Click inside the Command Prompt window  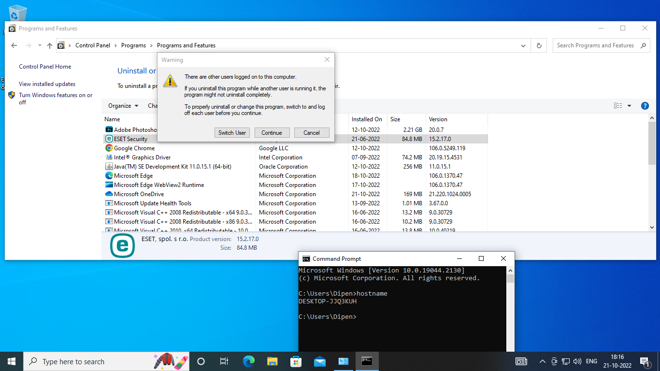point(402,309)
